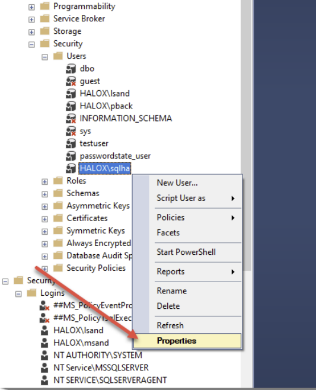Click the Logins folder icon
Viewport: 316px width, 390px height.
click(x=32, y=293)
